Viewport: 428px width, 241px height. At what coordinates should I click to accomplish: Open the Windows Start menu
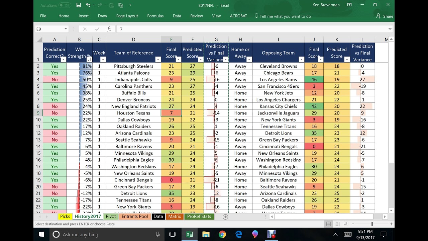point(41,234)
